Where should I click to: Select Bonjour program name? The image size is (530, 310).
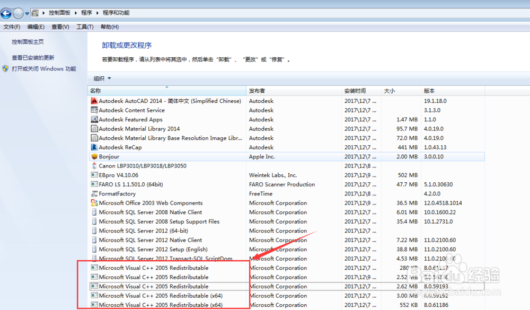pos(109,156)
